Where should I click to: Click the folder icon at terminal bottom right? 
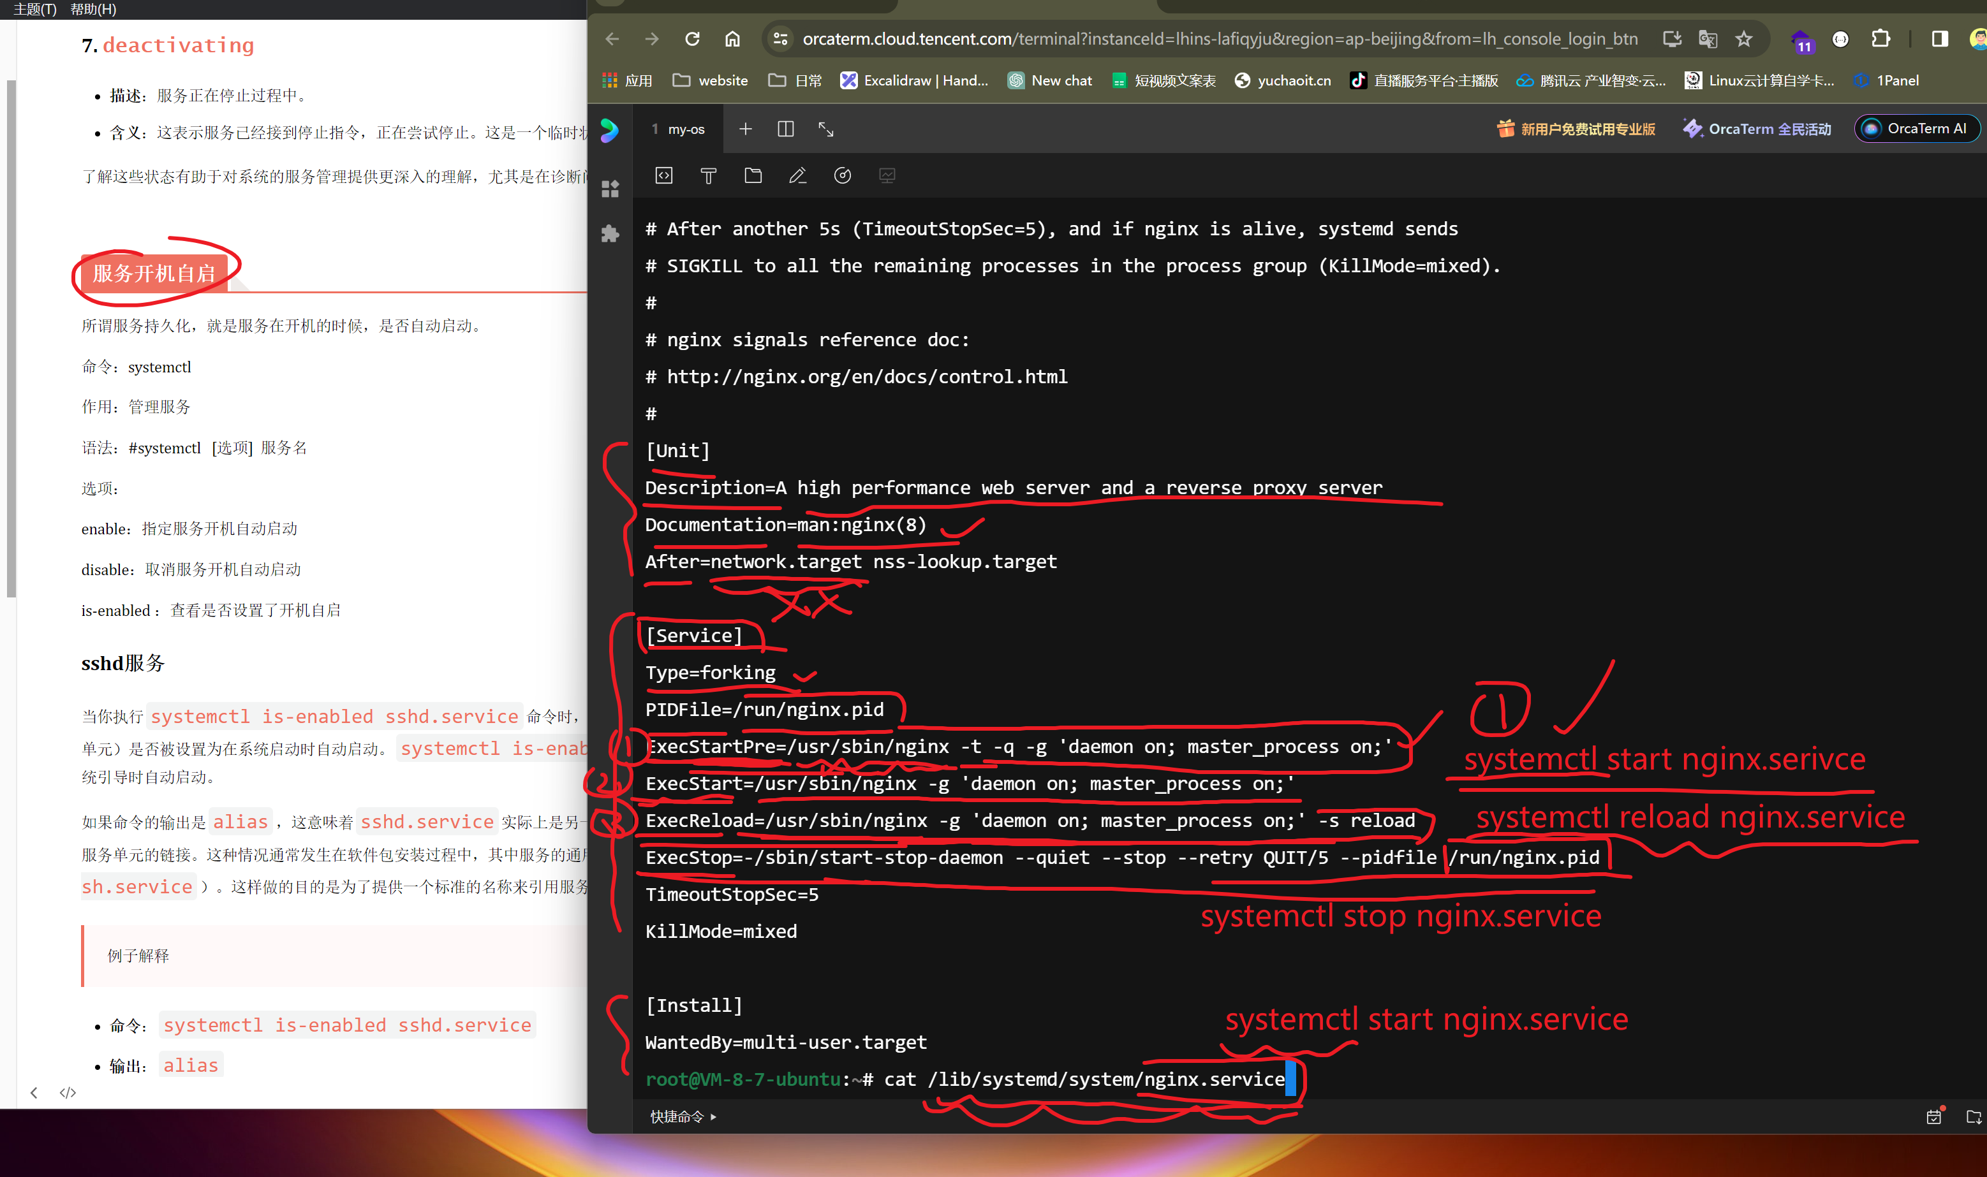tap(1974, 1116)
